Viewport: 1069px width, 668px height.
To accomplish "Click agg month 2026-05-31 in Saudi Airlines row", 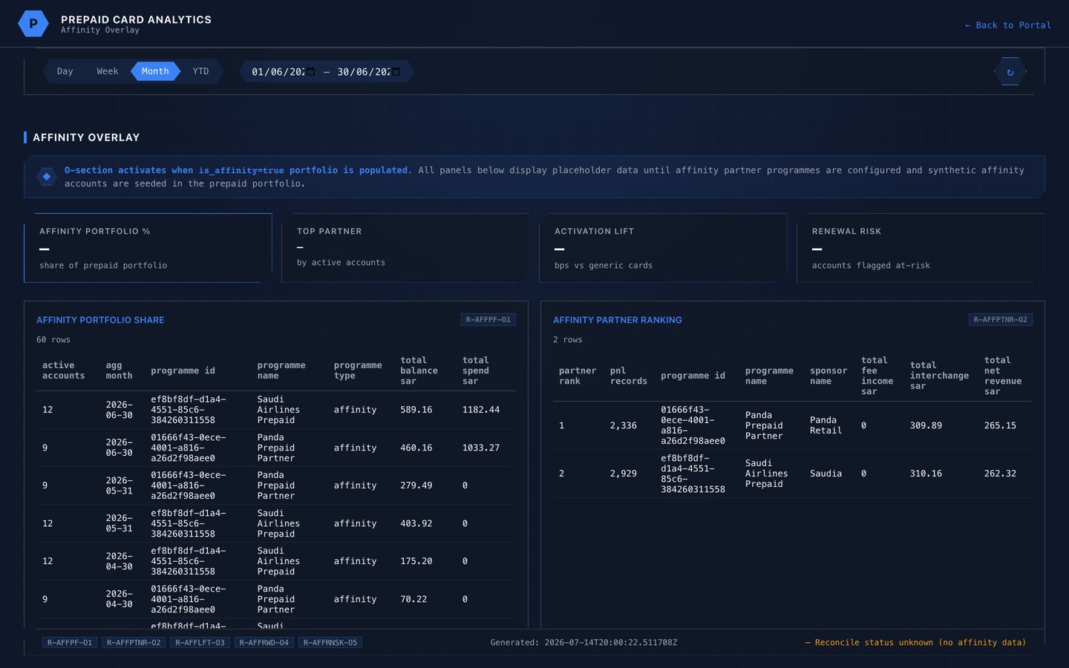I will [119, 523].
